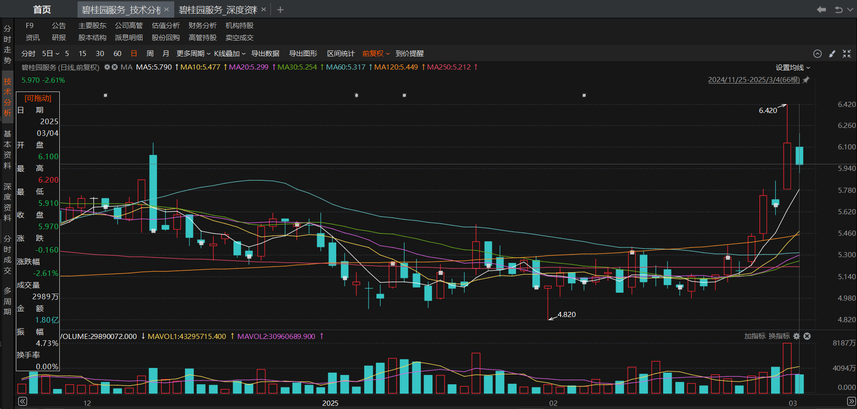The height and width of the screenshot is (409, 857).
Task: Click the shrink chart view icon
Action: click(x=846, y=54)
